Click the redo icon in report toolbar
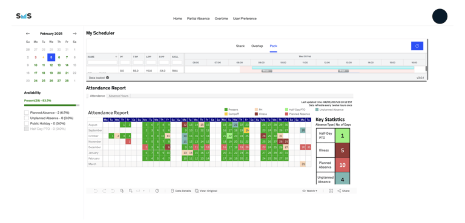 [104, 191]
